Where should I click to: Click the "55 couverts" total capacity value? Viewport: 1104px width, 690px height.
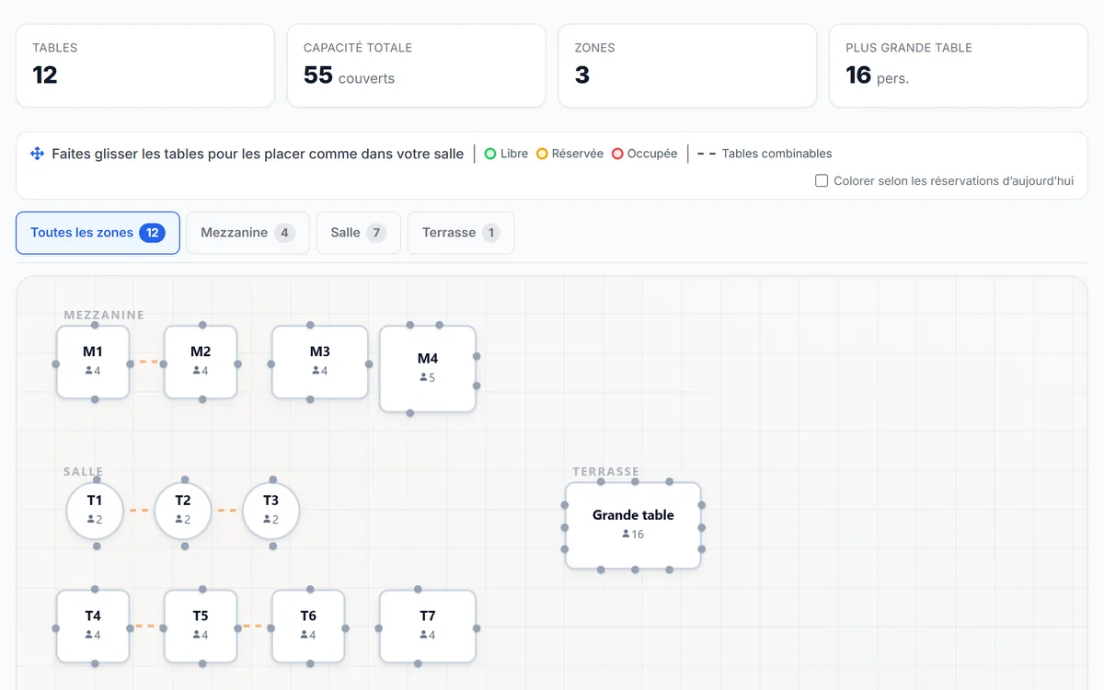349,75
